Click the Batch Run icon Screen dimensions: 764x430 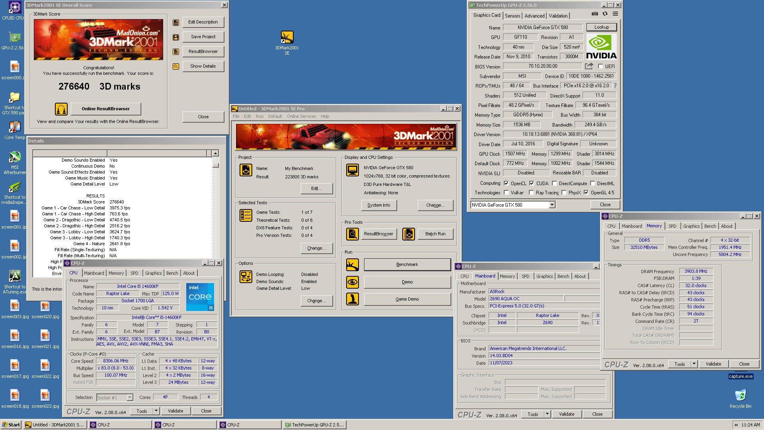tap(408, 234)
